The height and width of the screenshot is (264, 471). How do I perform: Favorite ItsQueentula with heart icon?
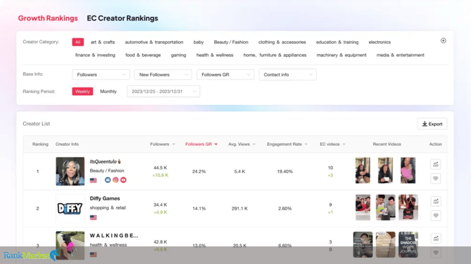click(x=436, y=178)
